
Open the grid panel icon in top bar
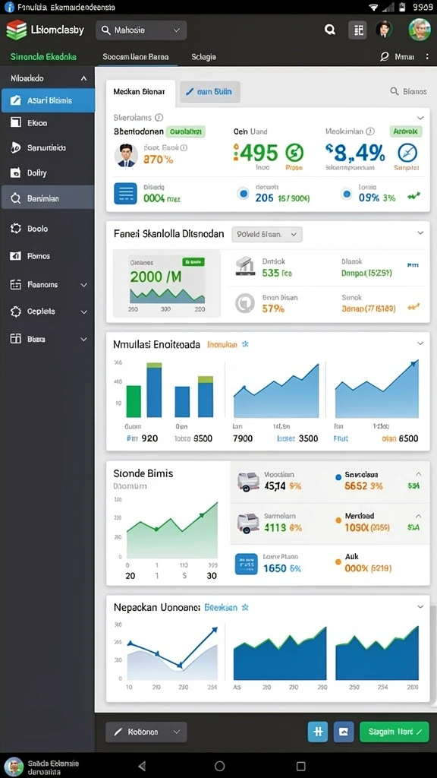point(357,30)
